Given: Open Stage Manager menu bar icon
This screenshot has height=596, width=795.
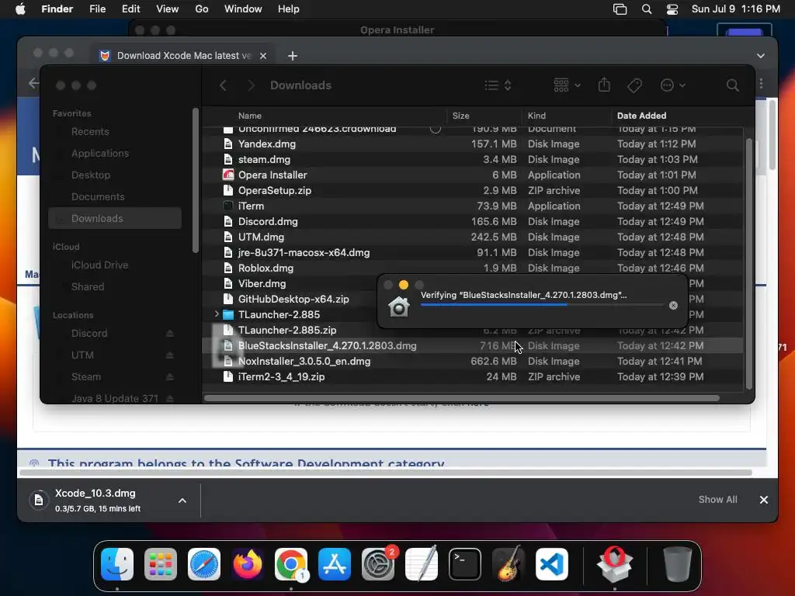Looking at the screenshot, I should point(620,9).
